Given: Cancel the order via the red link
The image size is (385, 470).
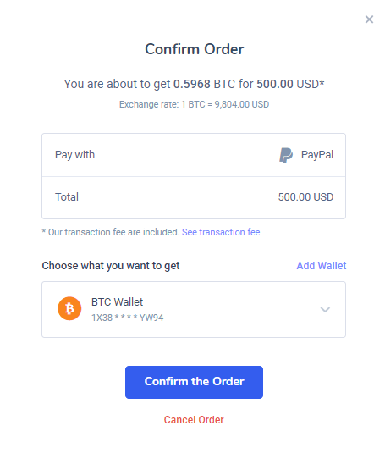Looking at the screenshot, I should click(x=194, y=420).
